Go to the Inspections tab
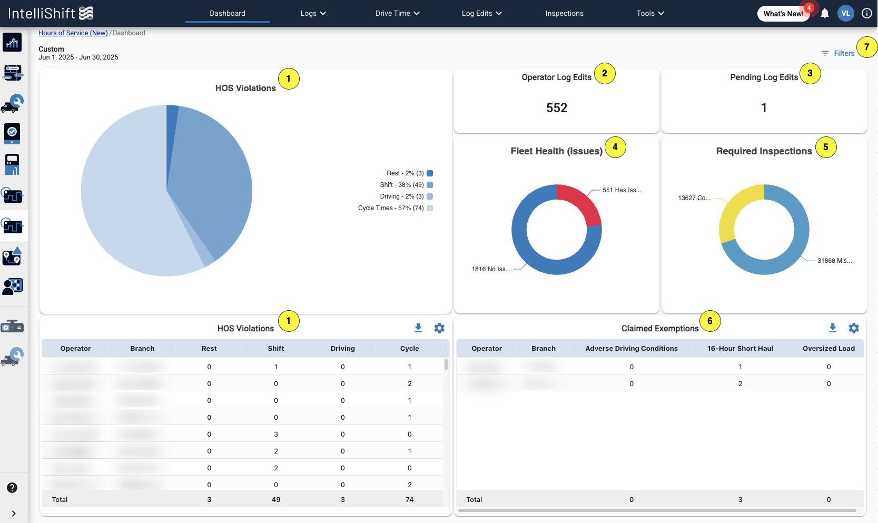The width and height of the screenshot is (878, 523). (x=565, y=13)
